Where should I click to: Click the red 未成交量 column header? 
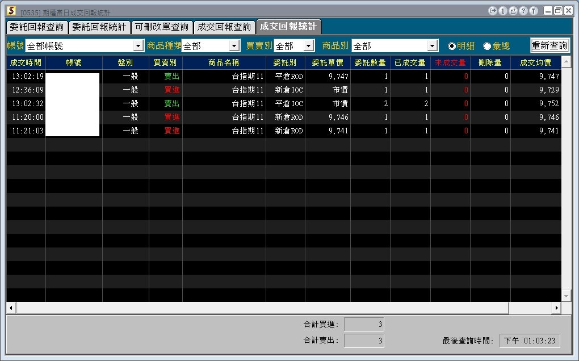(450, 63)
